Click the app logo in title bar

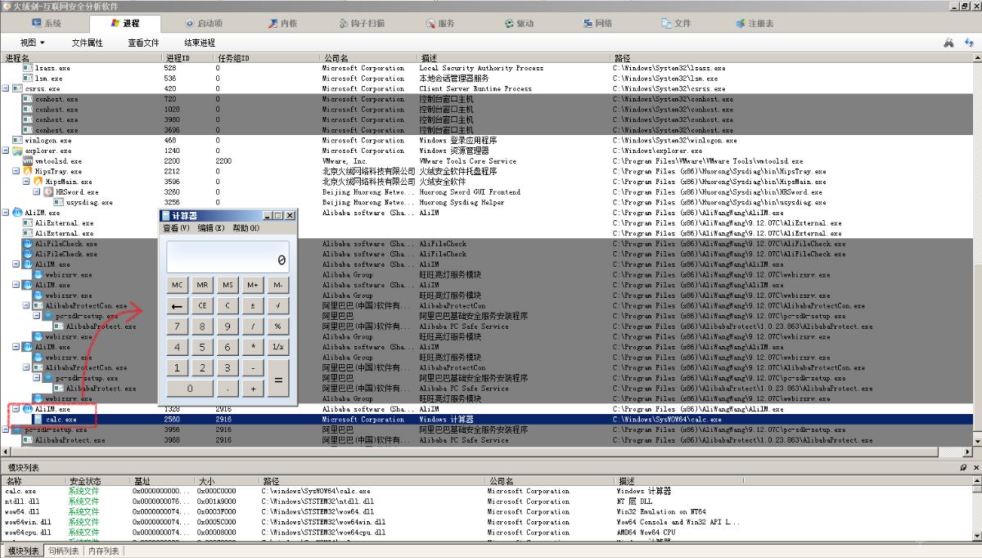(x=7, y=6)
